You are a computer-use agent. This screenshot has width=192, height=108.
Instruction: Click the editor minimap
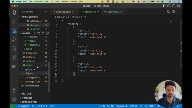tap(171, 22)
